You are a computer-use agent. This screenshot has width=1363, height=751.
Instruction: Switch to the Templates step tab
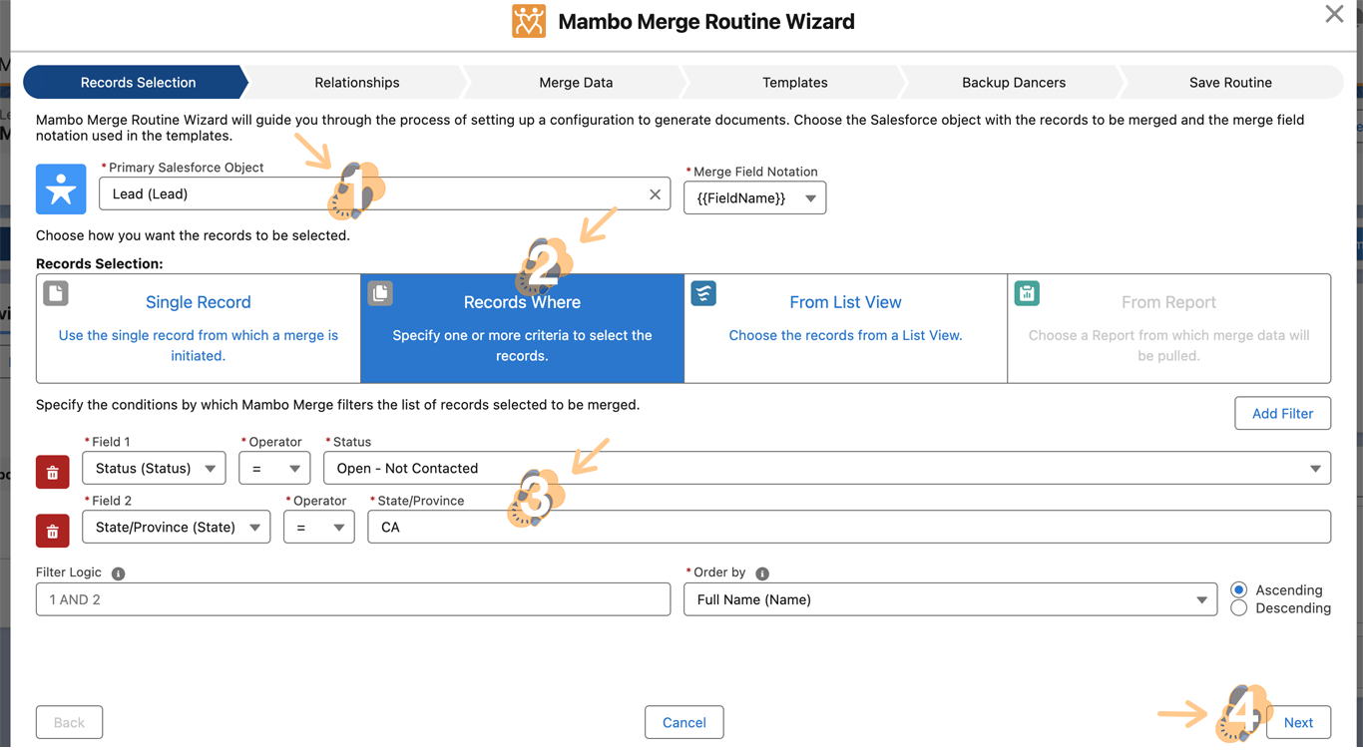pyautogui.click(x=794, y=83)
